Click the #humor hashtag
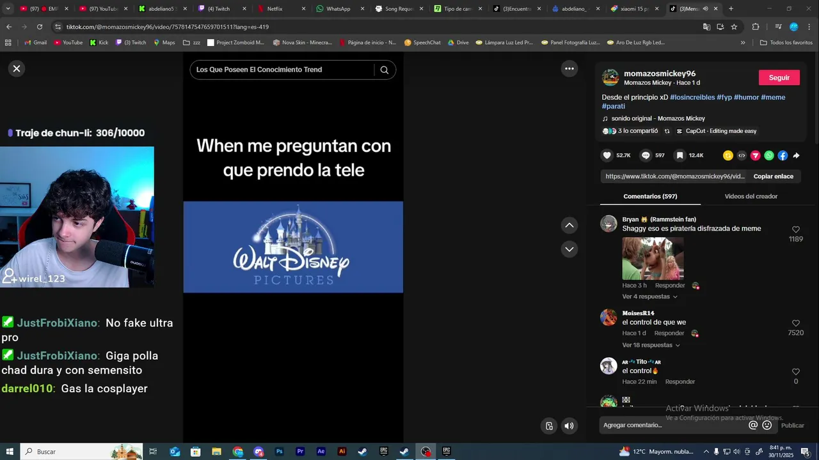 click(x=746, y=97)
